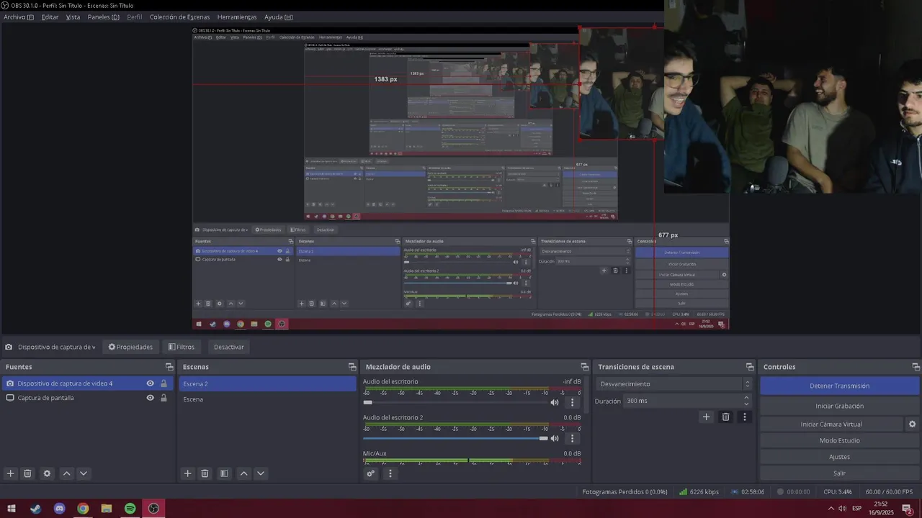Open the Windows Start menu

click(x=12, y=509)
